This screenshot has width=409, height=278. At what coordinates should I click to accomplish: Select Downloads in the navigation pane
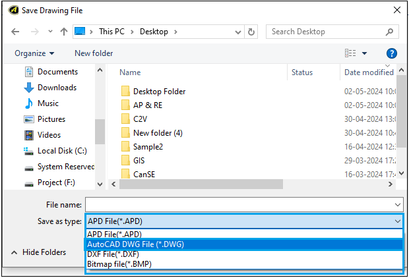(x=57, y=88)
